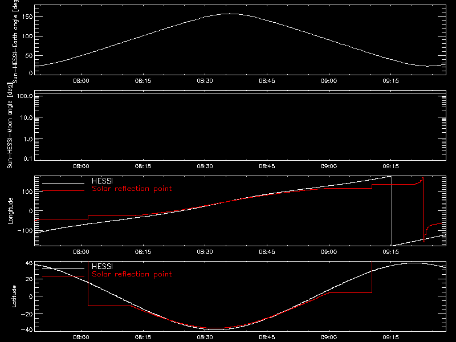Viewport: 456px width, 342px height.
Task: Select 09:00 label under Moon angle plot
Action: click(x=329, y=166)
